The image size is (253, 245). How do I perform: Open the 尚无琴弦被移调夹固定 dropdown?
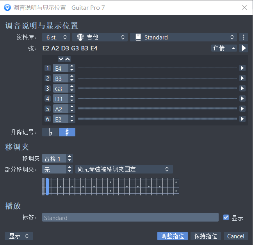[x=124, y=169]
